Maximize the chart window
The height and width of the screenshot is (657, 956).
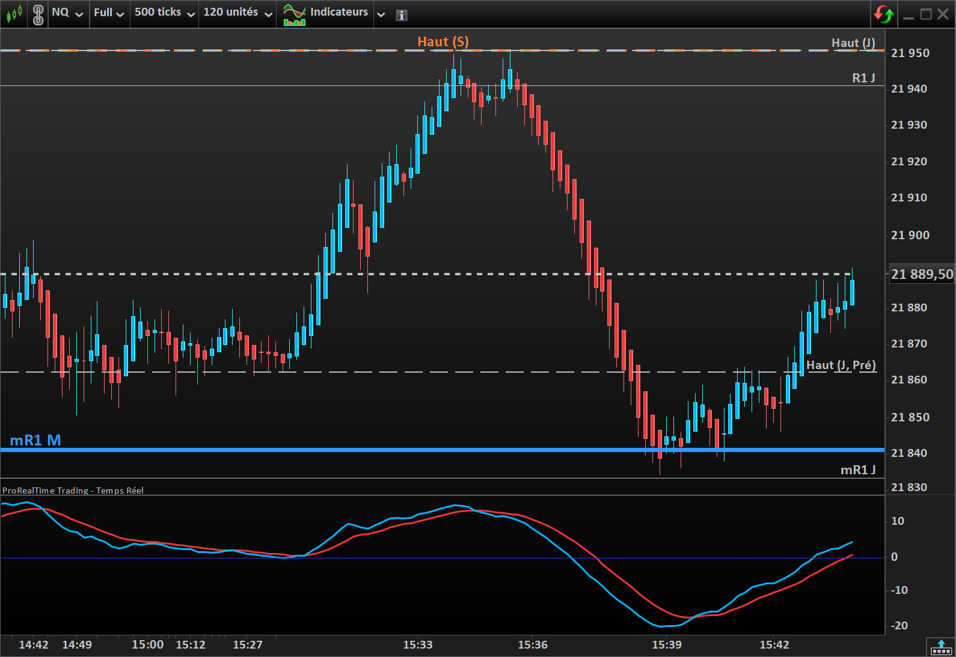[926, 14]
